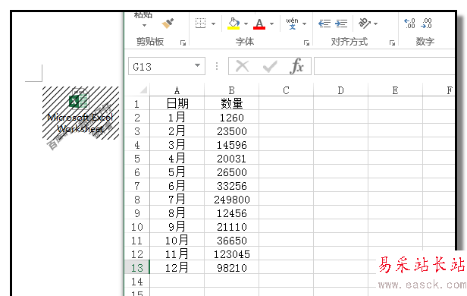Click the Select All corner triangle
Viewport: 467px width, 296px height.
(x=143, y=90)
